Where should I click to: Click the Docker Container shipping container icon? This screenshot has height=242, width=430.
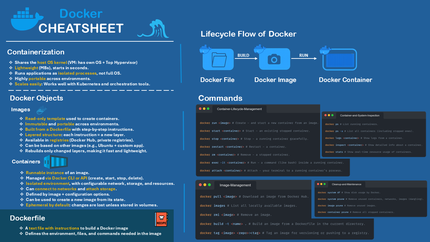[339, 59]
